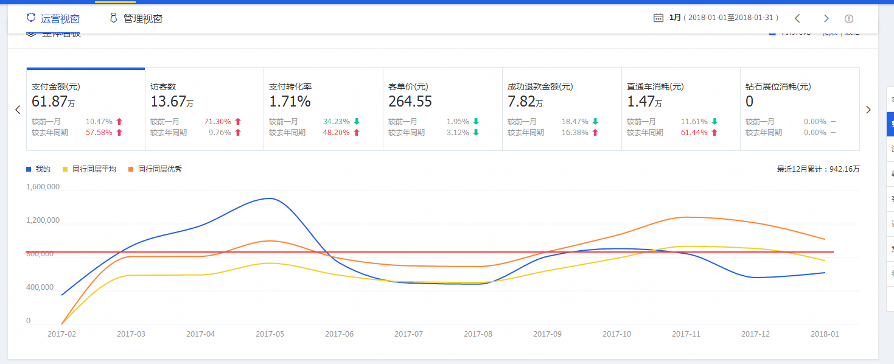
Task: Toggle the 同行同层平均 legend series
Action: click(x=89, y=169)
